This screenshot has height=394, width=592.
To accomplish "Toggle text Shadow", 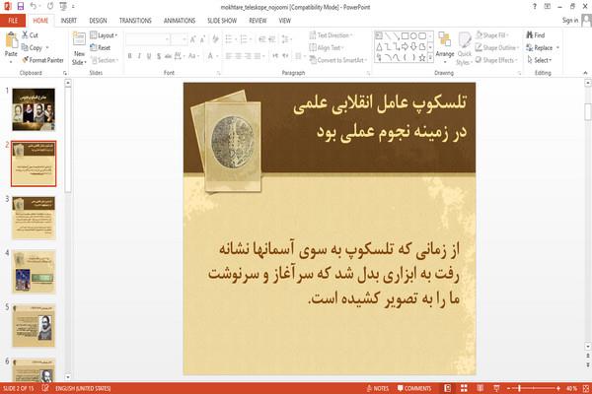I will [x=159, y=56].
